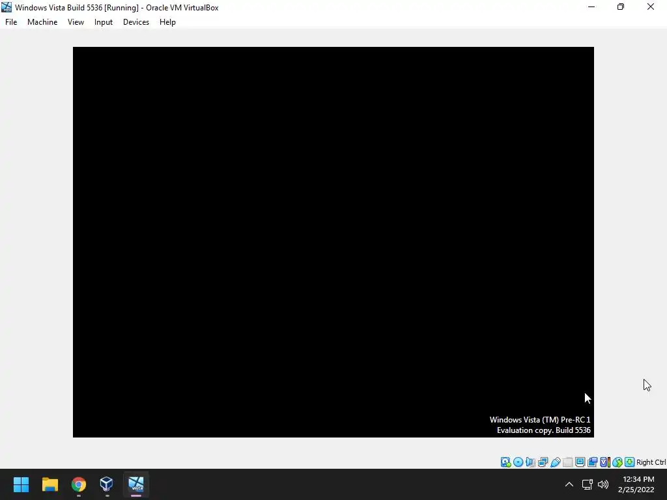This screenshot has width=667, height=500.
Task: Click the USB devices status icon
Action: click(555, 462)
